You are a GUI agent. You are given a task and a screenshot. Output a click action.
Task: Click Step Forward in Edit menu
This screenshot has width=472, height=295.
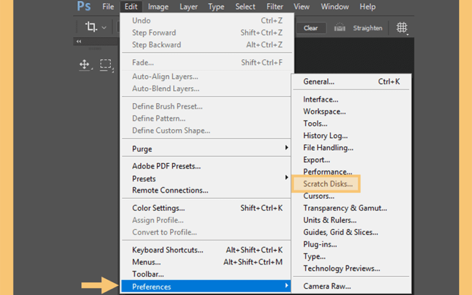(x=206, y=32)
